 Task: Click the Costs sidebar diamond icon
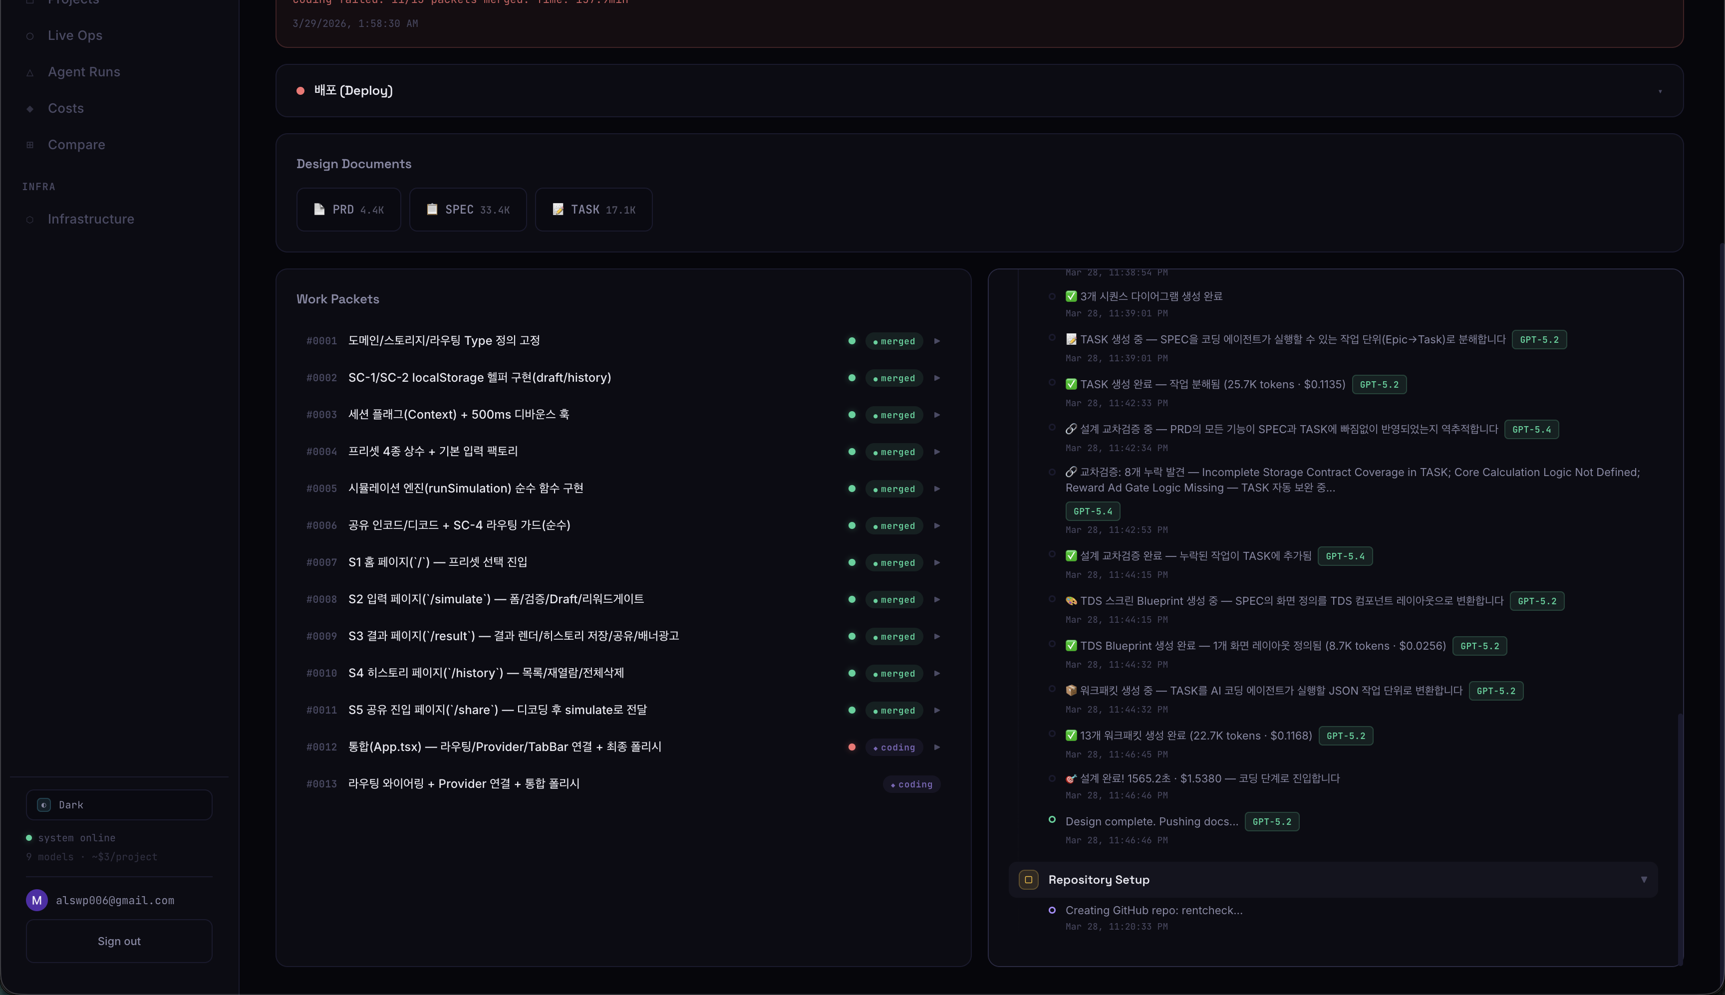[29, 109]
